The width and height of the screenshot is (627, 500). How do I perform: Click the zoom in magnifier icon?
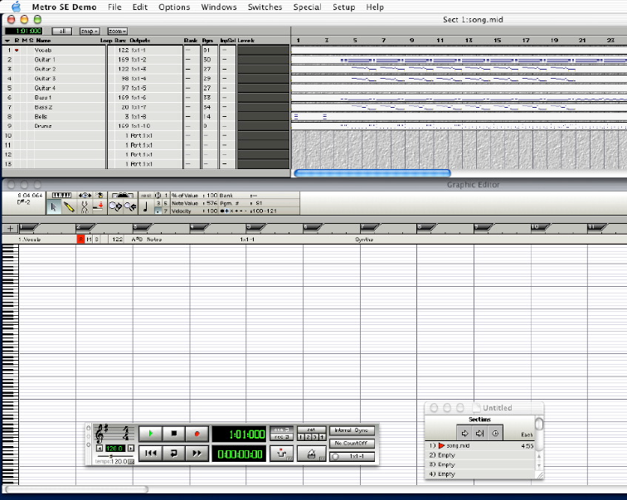point(115,207)
